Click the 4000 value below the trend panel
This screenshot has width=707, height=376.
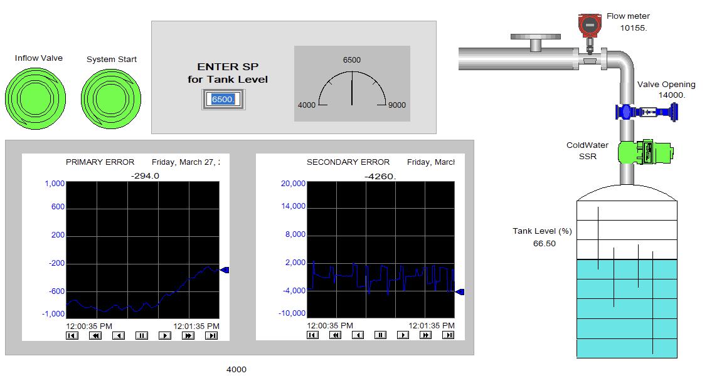click(237, 370)
